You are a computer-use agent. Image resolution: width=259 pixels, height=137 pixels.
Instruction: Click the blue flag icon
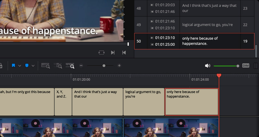13,66
